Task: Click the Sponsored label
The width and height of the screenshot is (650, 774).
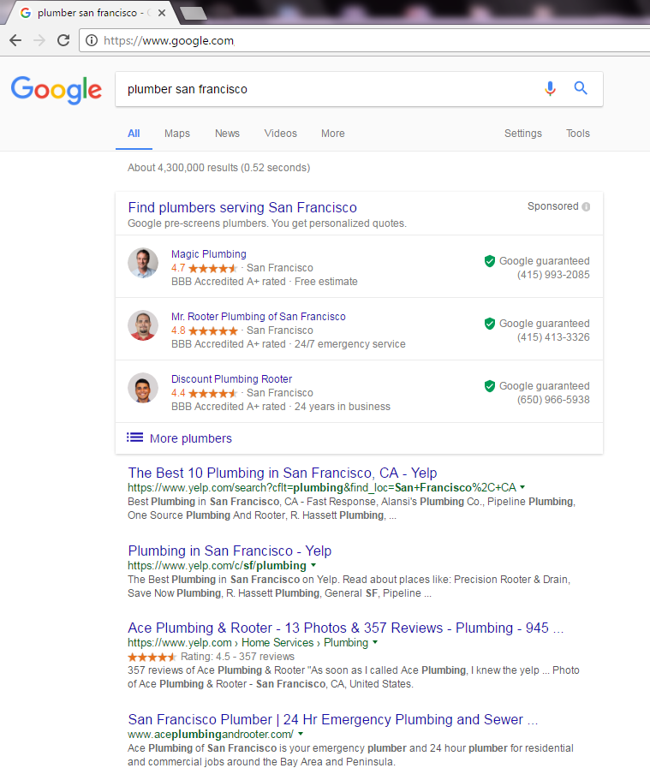Action: [552, 206]
